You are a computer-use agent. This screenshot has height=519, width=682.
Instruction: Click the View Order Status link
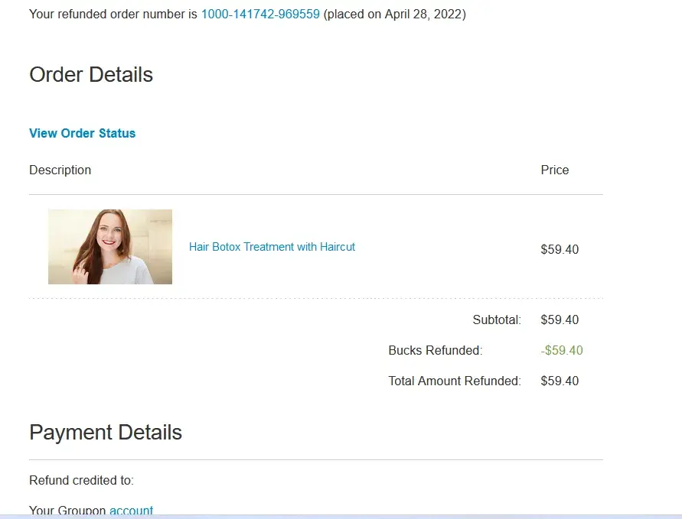coord(82,133)
